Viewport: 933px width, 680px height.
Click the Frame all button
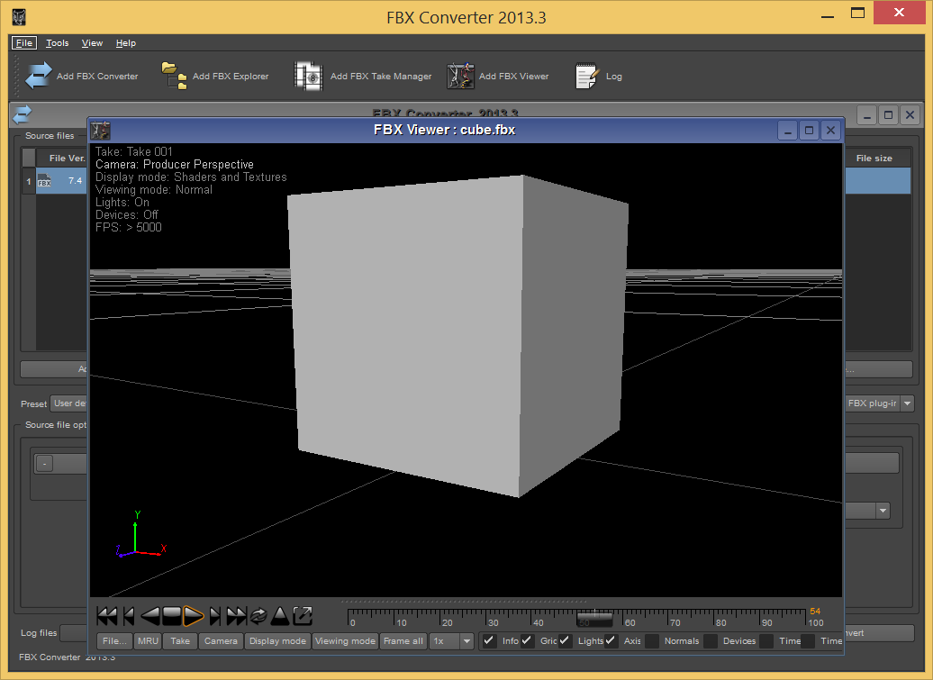403,641
